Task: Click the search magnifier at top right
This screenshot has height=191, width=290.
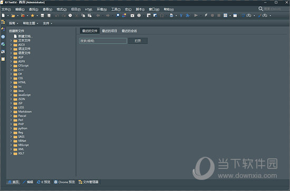Action: click(260, 8)
